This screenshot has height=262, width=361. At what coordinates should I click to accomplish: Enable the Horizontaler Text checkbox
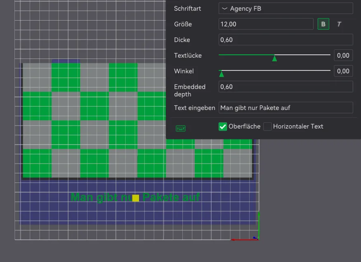coord(267,126)
